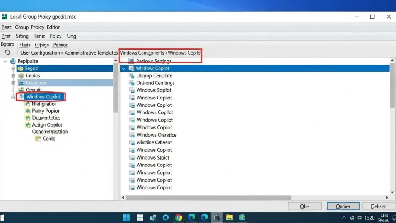Open File Explorer from the taskbar

coord(230,218)
